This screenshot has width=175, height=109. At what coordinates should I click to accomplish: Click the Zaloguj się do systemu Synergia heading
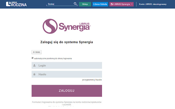[x=67, y=42]
